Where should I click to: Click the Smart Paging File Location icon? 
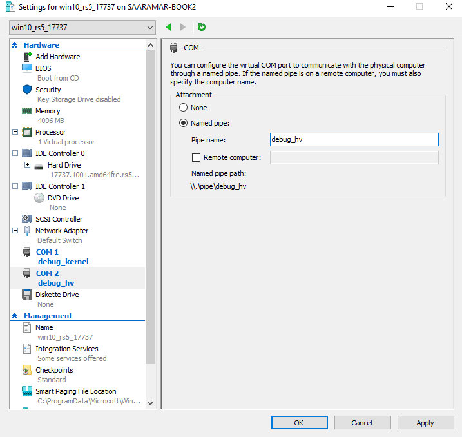[x=27, y=391]
